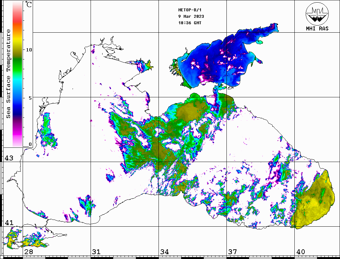Click the longitude label '28'
The height and width of the screenshot is (259, 340).
[x=28, y=252]
